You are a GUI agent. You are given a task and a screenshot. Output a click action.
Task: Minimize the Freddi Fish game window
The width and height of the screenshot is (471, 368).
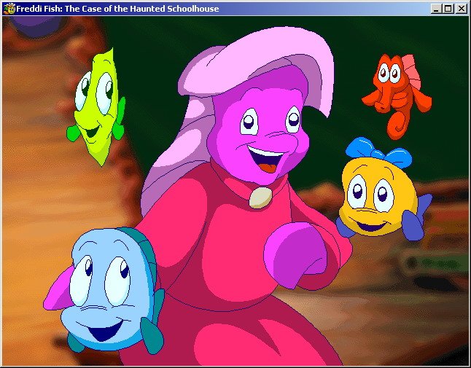436,9
